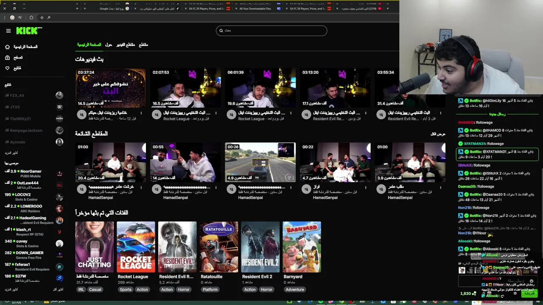
Task: Click أظهر أقل at recommended list bottom
Action: pos(58,289)
